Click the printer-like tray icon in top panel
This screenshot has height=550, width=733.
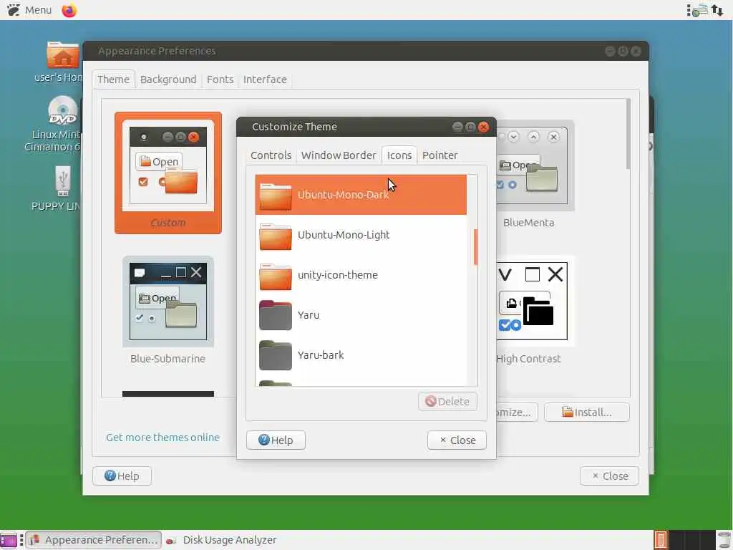pyautogui.click(x=700, y=10)
